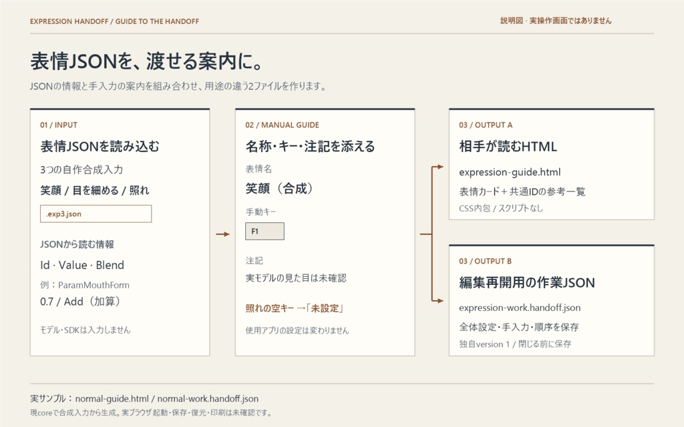Click the 編集再開用の作業JSON title
This screenshot has width=684, height=427.
(527, 282)
